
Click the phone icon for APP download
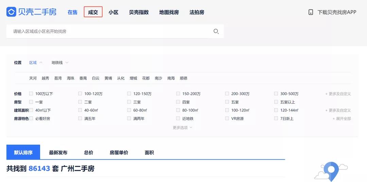311,12
